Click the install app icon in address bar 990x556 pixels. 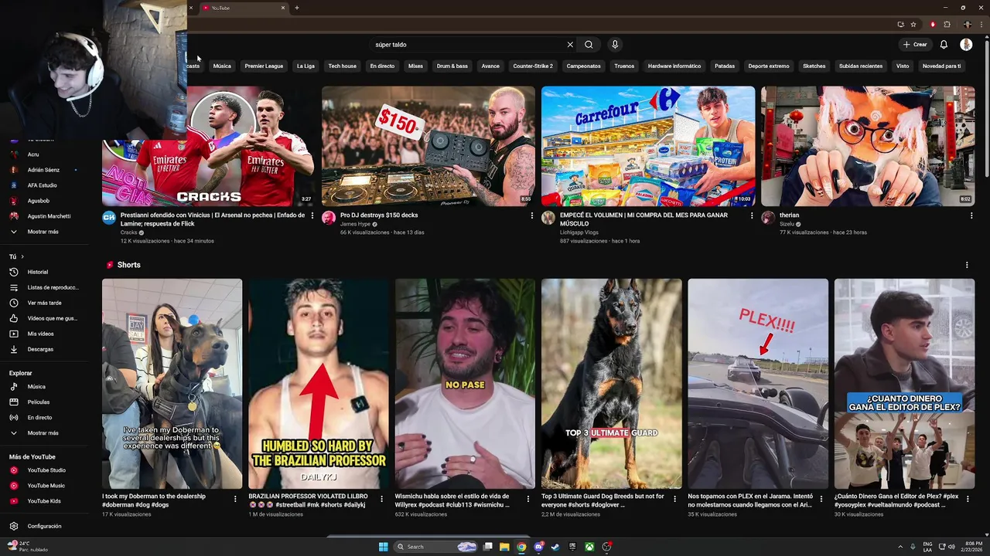pyautogui.click(x=900, y=24)
